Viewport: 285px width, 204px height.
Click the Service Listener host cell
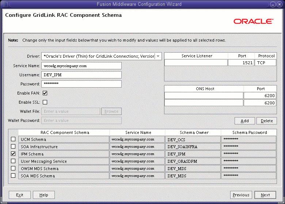(196, 63)
